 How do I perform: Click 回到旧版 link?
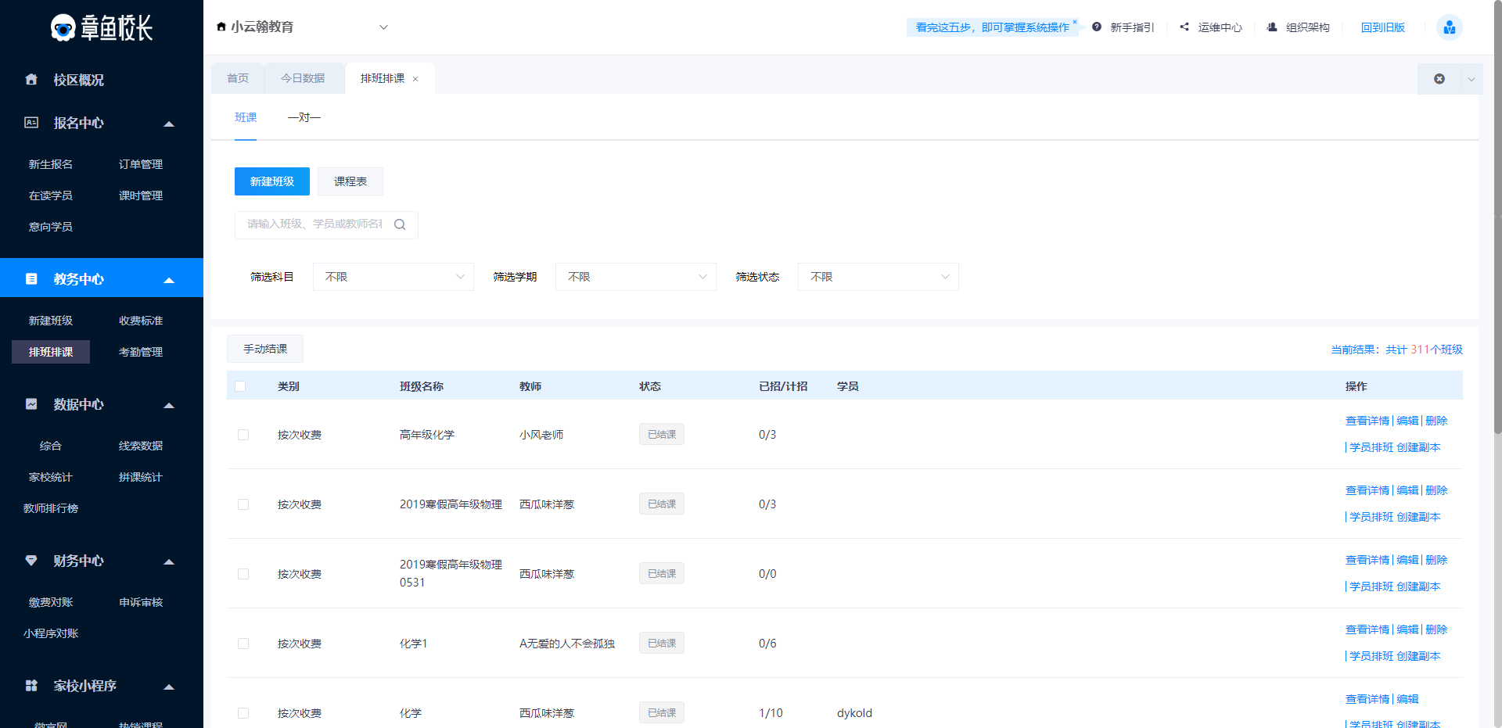(x=1383, y=27)
